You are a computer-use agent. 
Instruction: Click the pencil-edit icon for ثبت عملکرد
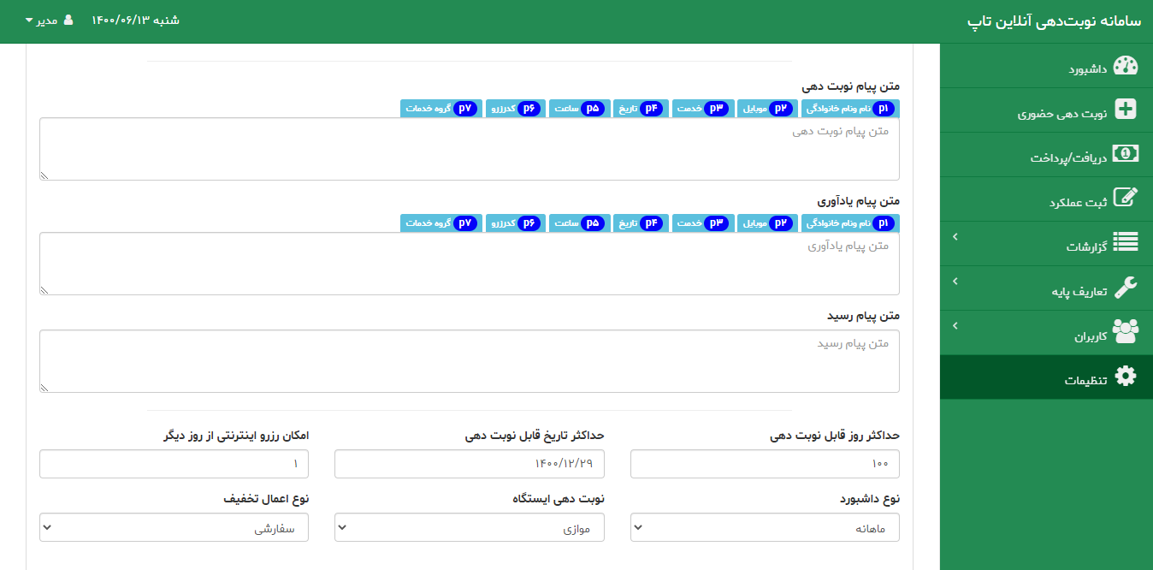pyautogui.click(x=1126, y=199)
